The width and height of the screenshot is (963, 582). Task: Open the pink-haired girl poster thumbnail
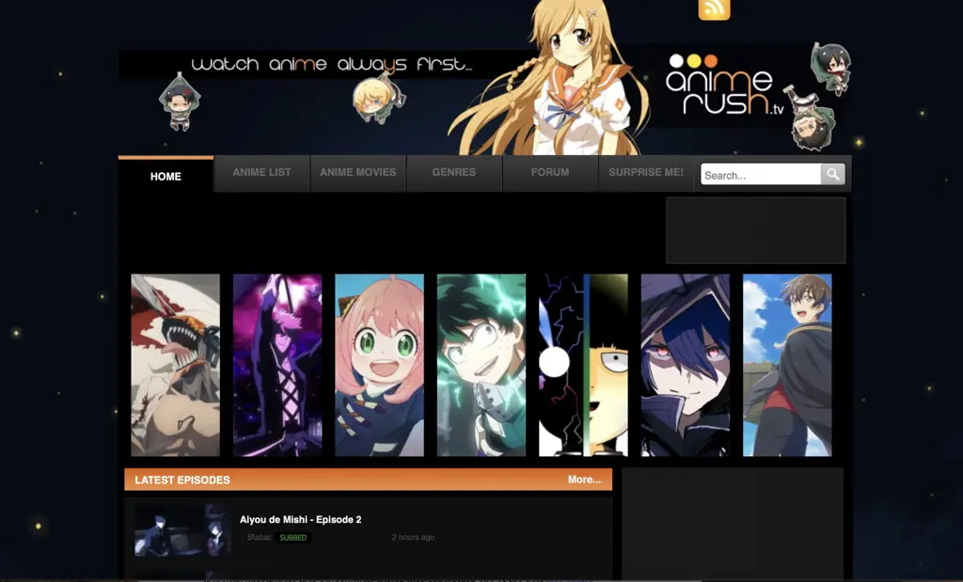(x=380, y=366)
